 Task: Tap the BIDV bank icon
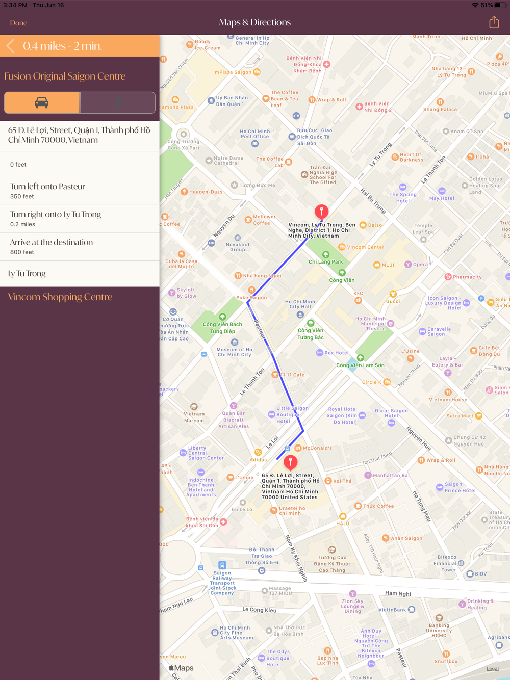[470, 573]
